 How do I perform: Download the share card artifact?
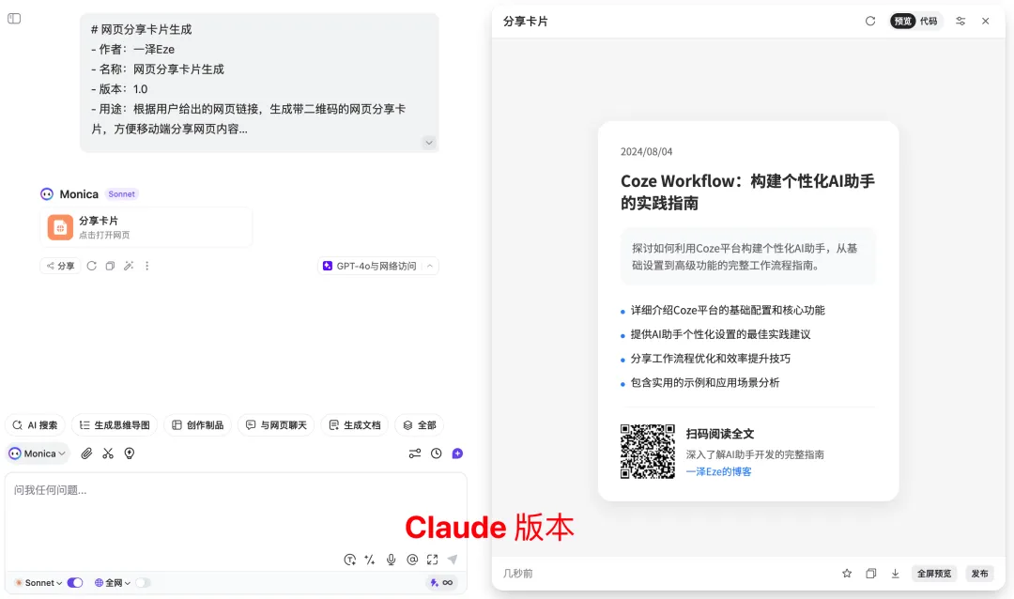[x=895, y=574]
